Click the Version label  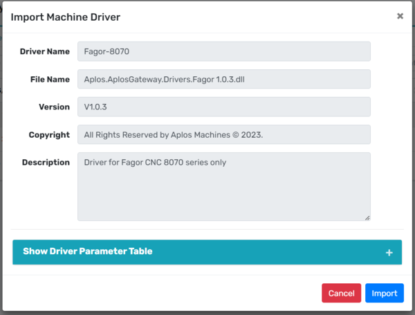(x=54, y=107)
